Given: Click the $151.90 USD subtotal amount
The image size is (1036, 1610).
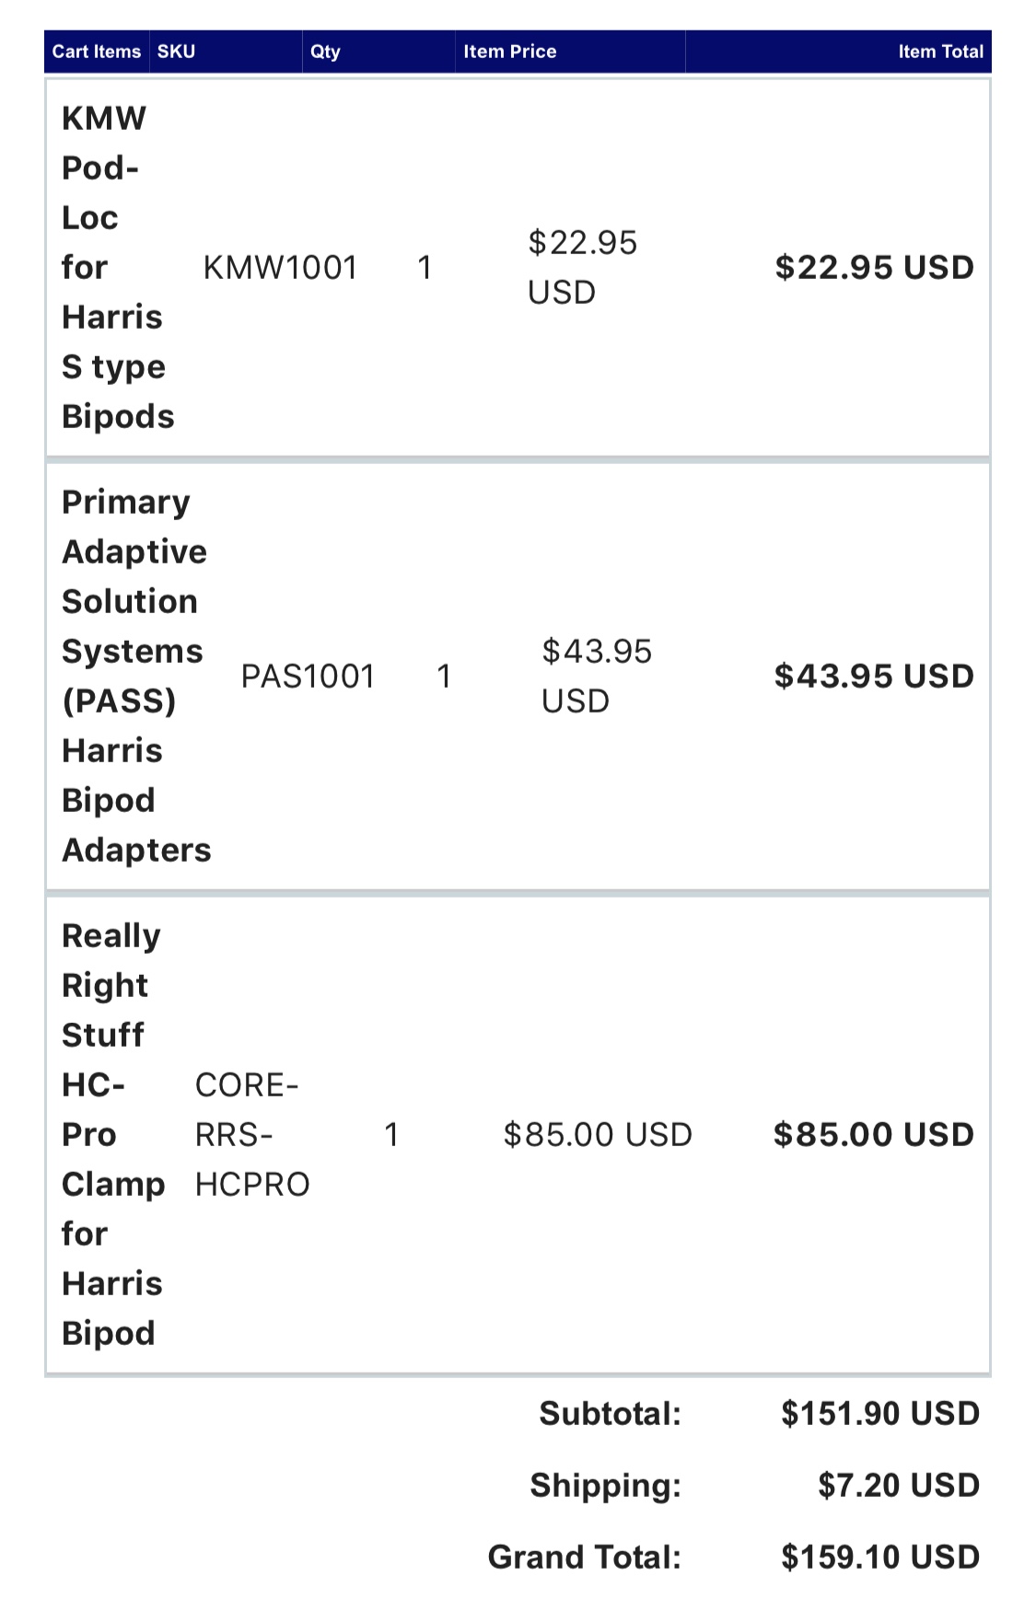Looking at the screenshot, I should (x=880, y=1414).
